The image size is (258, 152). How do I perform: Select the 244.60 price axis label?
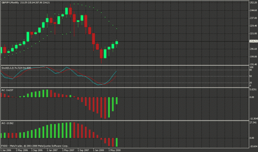253,10
